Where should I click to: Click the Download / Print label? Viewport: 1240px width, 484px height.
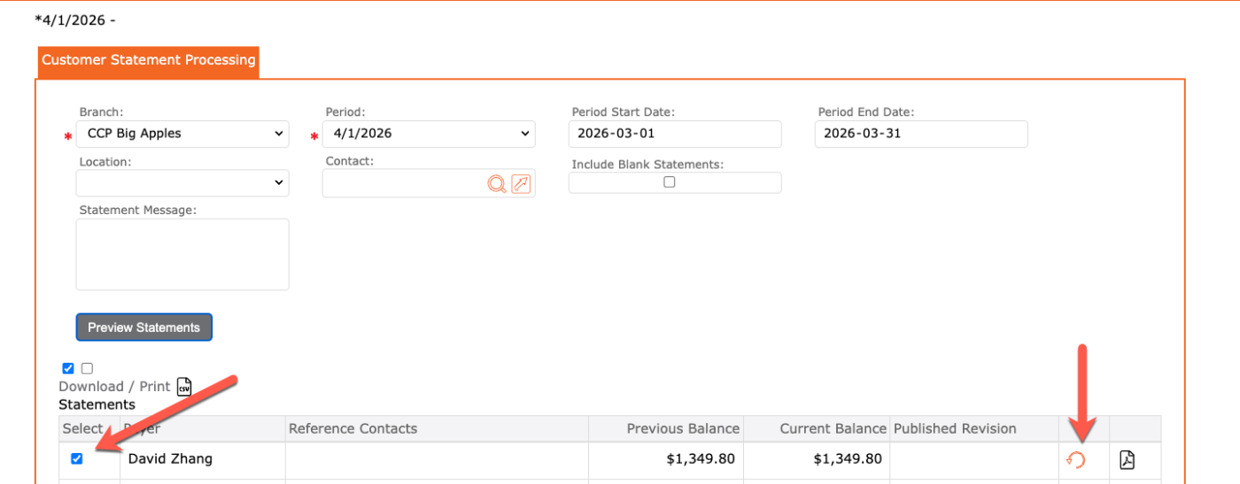coord(114,387)
